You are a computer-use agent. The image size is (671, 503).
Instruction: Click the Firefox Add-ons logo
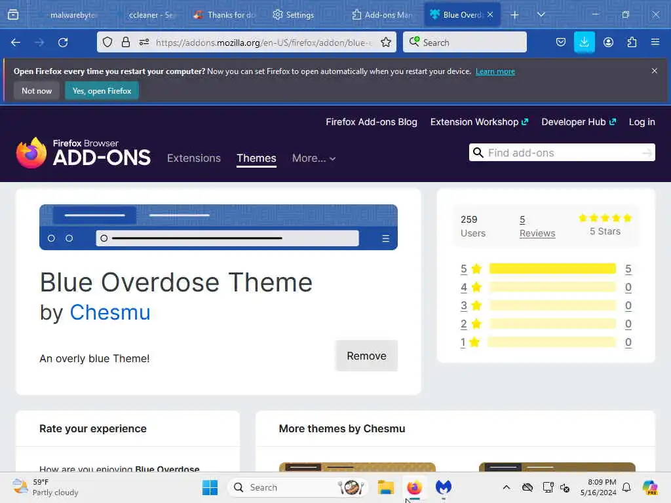[x=83, y=153]
